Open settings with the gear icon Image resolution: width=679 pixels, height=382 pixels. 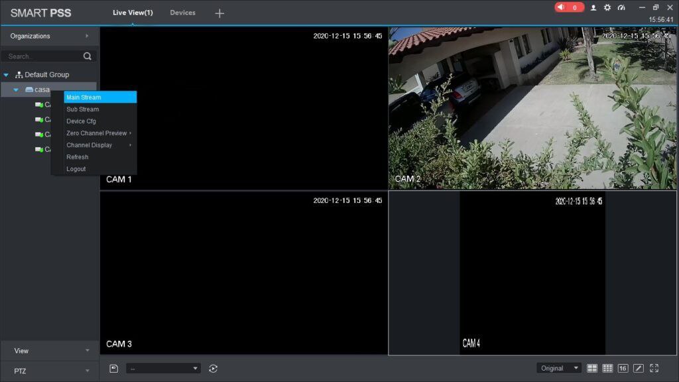[607, 7]
